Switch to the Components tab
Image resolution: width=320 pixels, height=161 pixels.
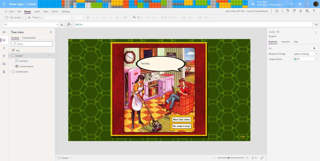coord(29,38)
